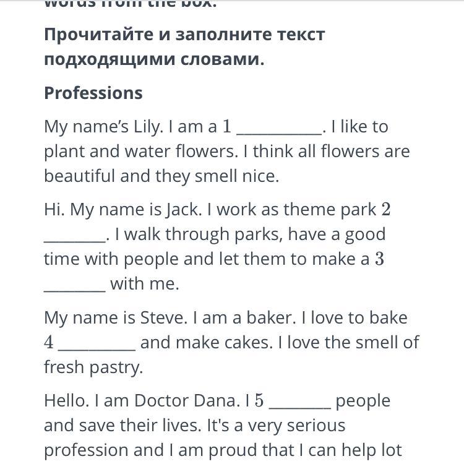Click the number 4 before the blank
The width and height of the screenshot is (464, 464).
pos(49,343)
